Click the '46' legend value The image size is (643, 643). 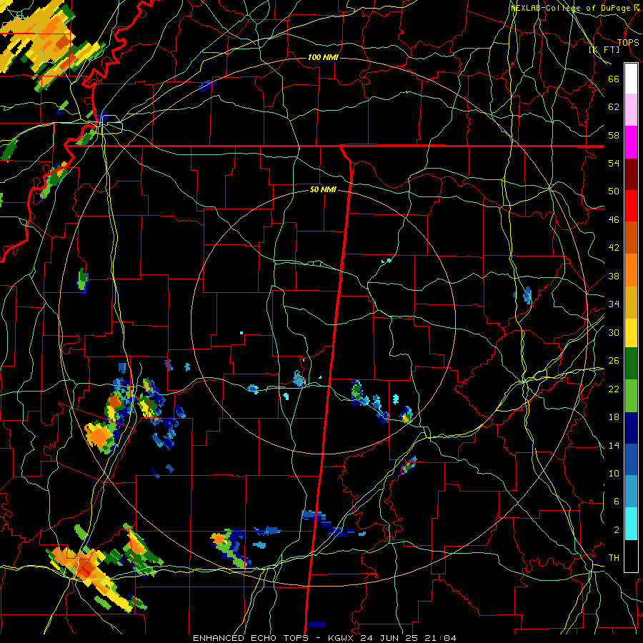[614, 219]
